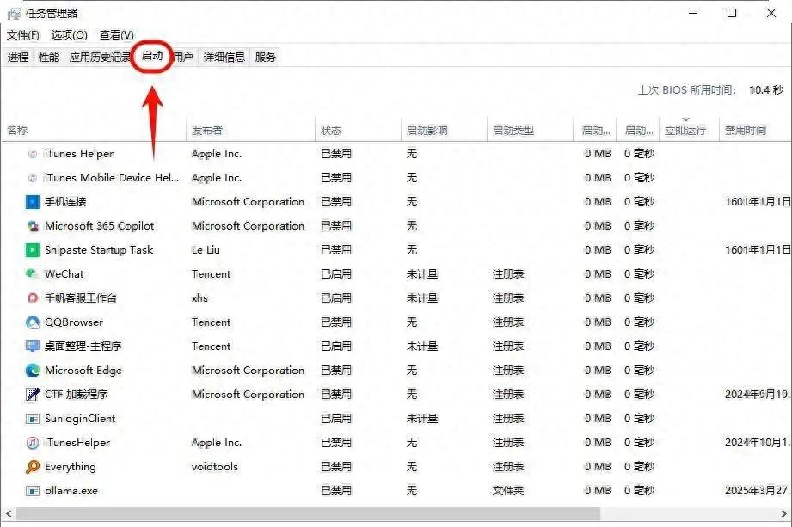The height and width of the screenshot is (527, 792).
Task: Click the ollama.exe icon
Action: click(33, 491)
